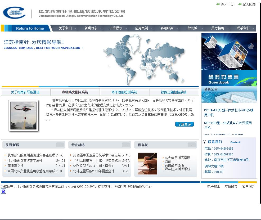Expand the arrow next to 留言板 in nav
261x220 pixels.
click(x=202, y=28)
